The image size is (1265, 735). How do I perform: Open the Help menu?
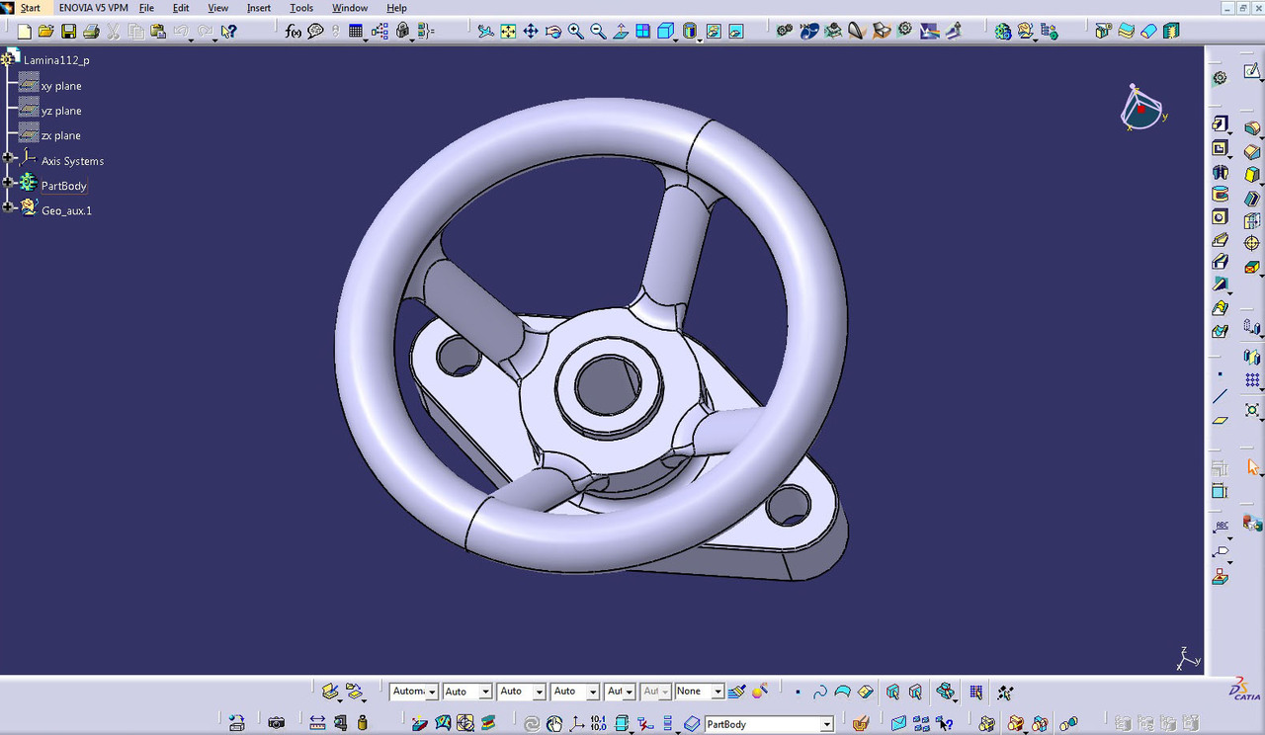tap(396, 8)
